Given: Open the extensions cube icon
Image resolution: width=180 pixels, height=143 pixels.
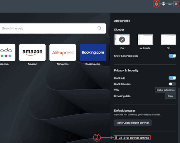Looking at the screenshot, I should [x=156, y=4].
